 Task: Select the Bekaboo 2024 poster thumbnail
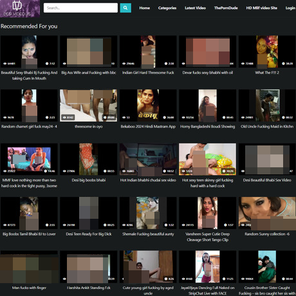pyautogui.click(x=148, y=106)
